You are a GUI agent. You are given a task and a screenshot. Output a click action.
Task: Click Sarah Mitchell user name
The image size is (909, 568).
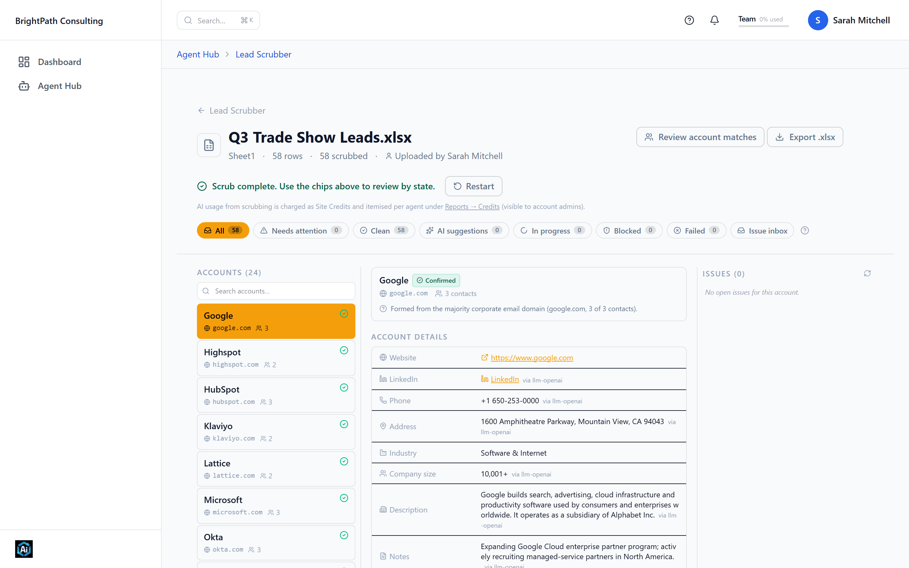click(x=861, y=20)
